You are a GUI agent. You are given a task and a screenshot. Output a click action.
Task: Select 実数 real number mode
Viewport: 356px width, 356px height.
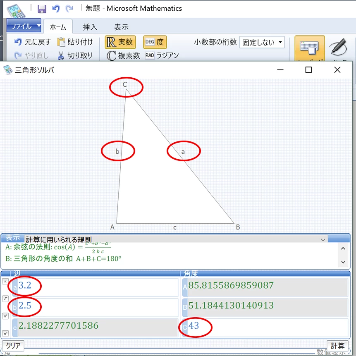120,42
